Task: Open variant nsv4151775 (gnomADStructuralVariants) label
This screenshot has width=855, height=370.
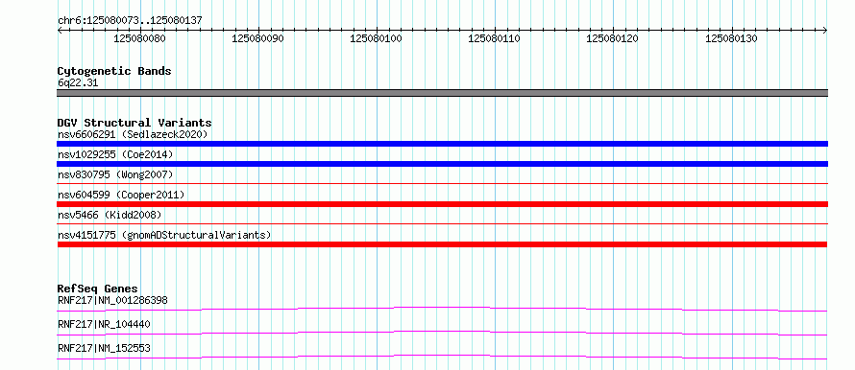Action: (164, 235)
